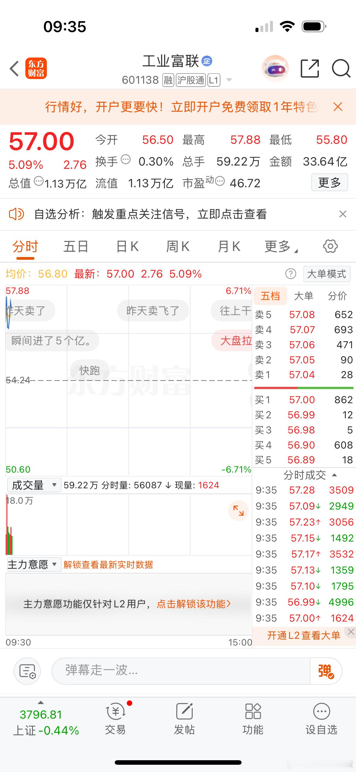Tap 开通L2查看大单 banner
The width and height of the screenshot is (356, 772).
pyautogui.click(x=303, y=635)
